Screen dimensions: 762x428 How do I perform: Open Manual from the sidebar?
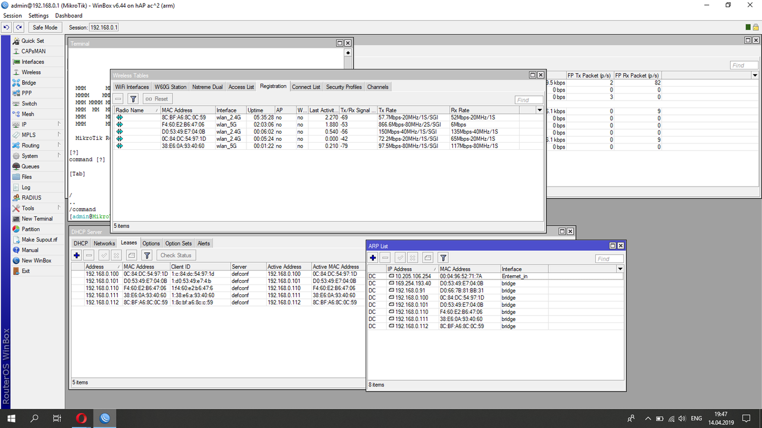(30, 250)
